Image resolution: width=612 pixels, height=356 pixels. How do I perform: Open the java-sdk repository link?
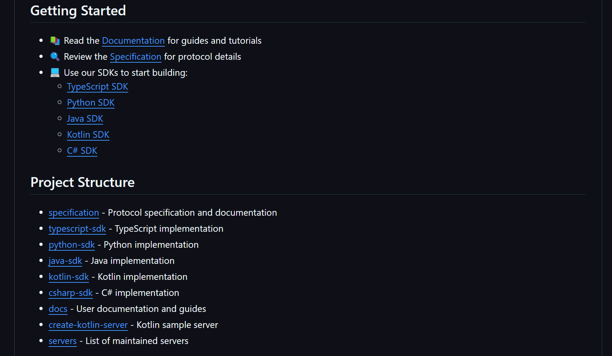(x=65, y=261)
